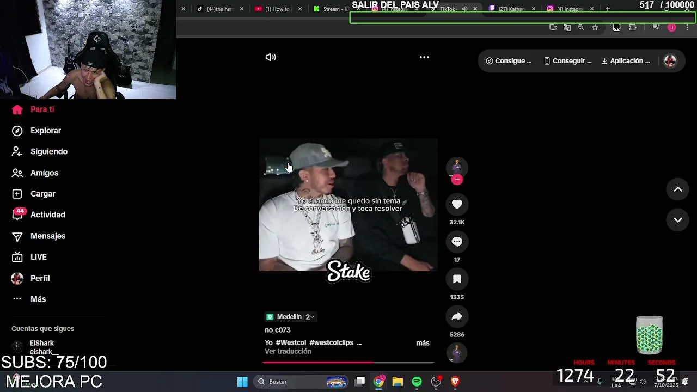Switch to the (44) TikTok browser tab
697x392 pixels.
220,9
